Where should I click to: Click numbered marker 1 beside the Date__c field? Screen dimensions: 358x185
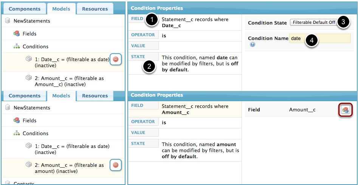point(152,20)
